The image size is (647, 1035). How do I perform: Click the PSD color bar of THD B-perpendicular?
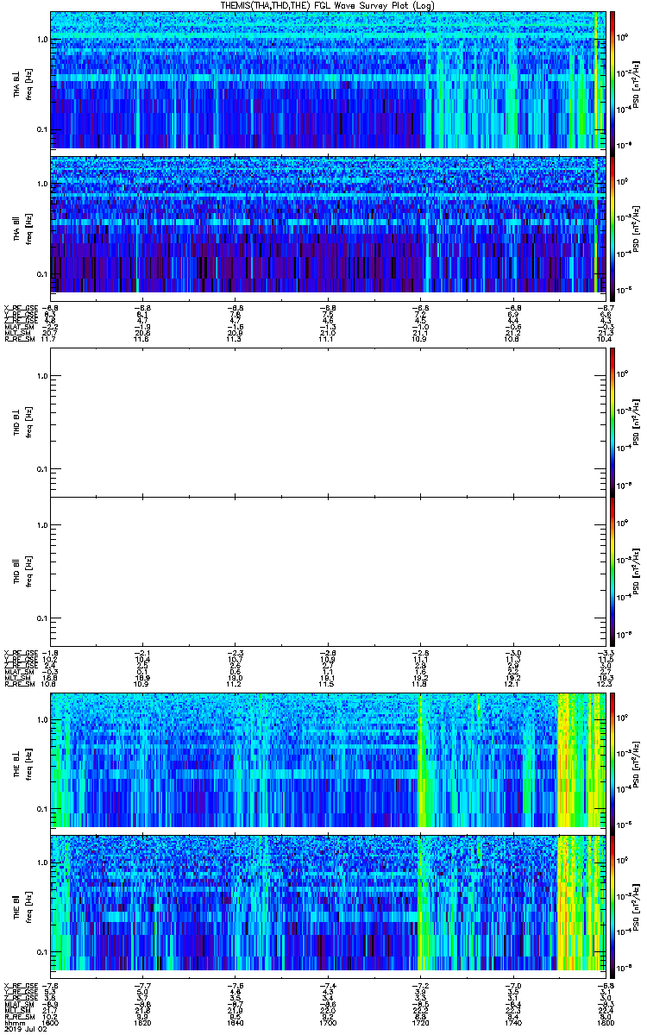tap(612, 422)
